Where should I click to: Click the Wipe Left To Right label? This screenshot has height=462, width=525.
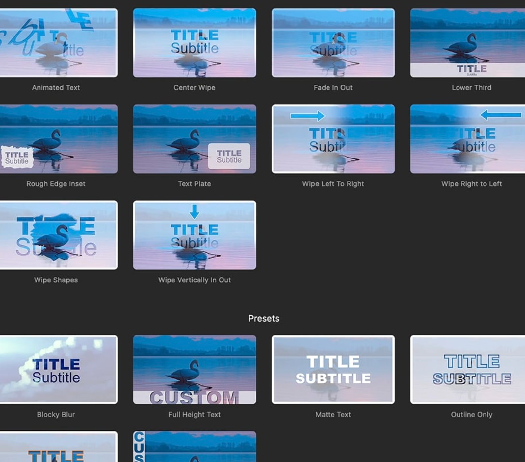tap(333, 184)
